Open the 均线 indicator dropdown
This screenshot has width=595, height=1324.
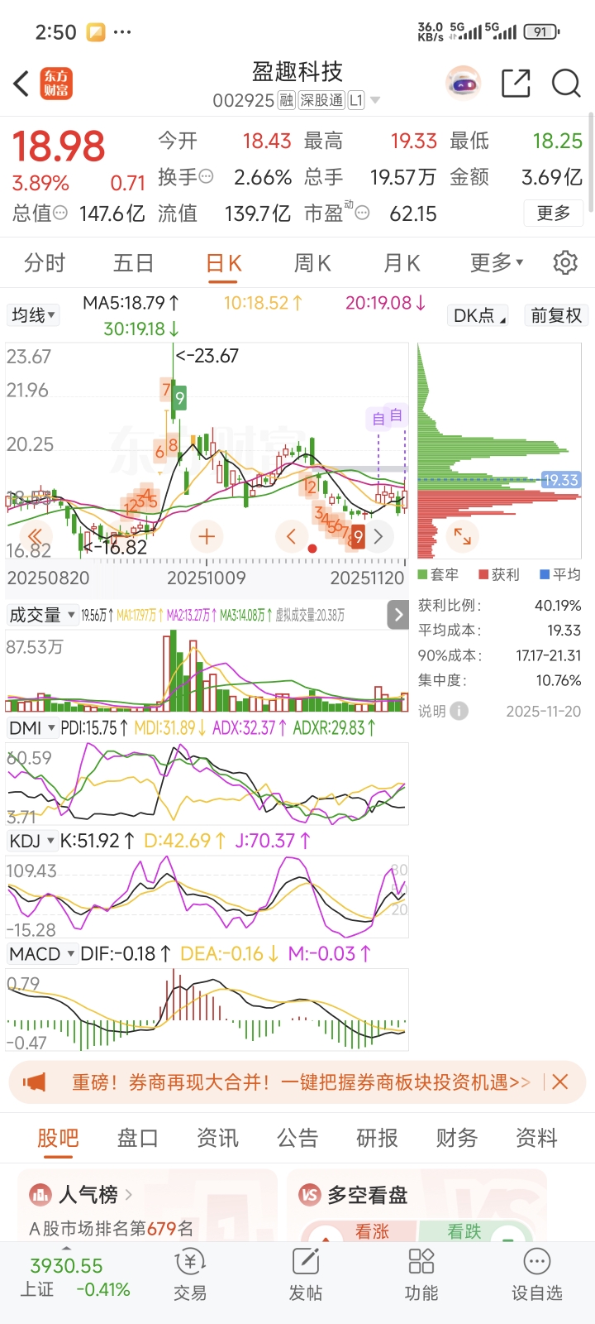(33, 314)
